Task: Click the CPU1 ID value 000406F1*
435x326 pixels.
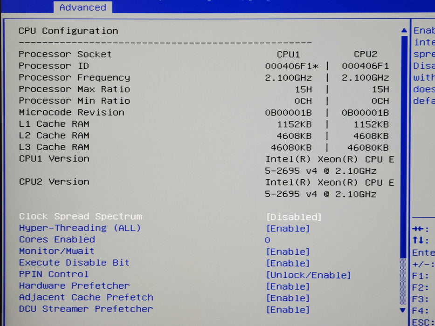Action: [x=291, y=66]
